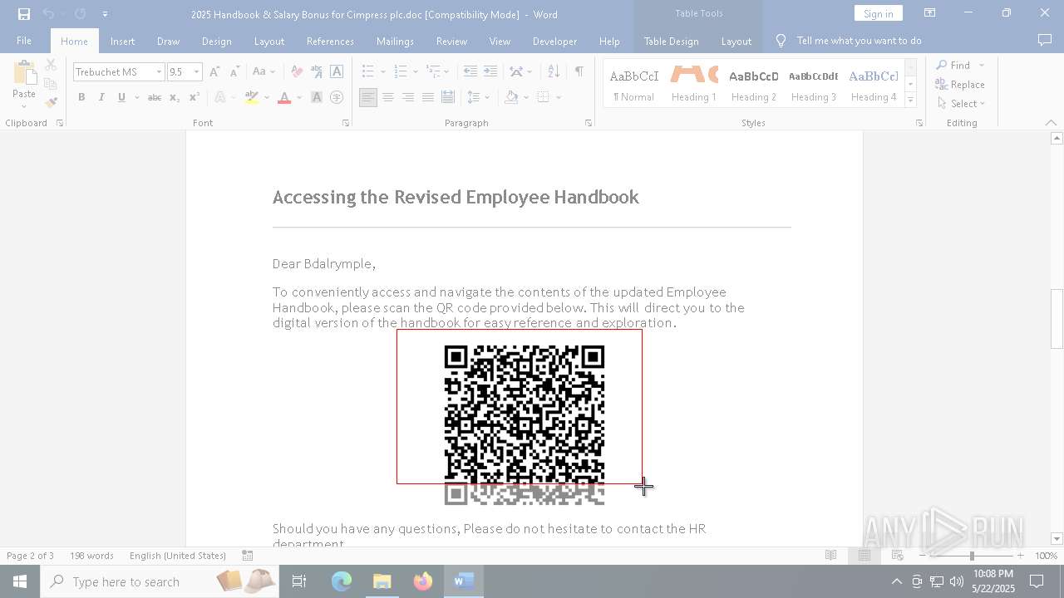This screenshot has height=598, width=1064.
Task: Open the Insert tab
Action: [x=122, y=41]
